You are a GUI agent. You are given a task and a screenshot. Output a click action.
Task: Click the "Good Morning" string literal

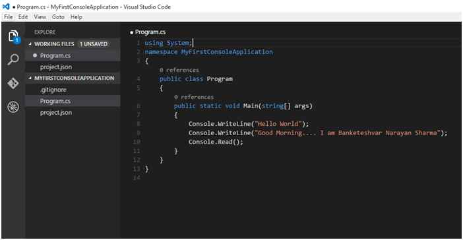click(x=348, y=133)
